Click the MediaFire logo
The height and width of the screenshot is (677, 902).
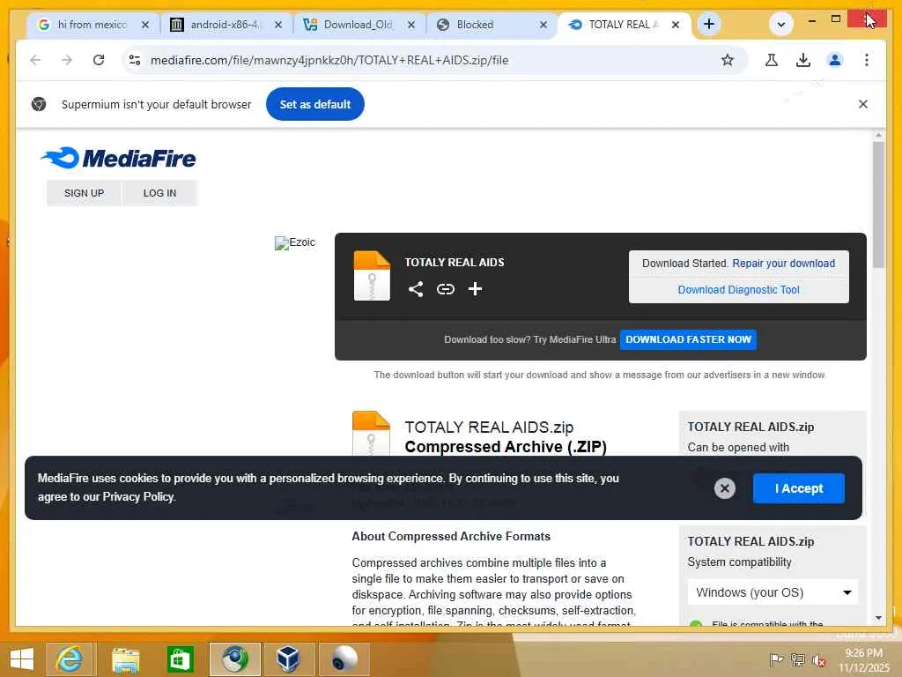pyautogui.click(x=119, y=158)
